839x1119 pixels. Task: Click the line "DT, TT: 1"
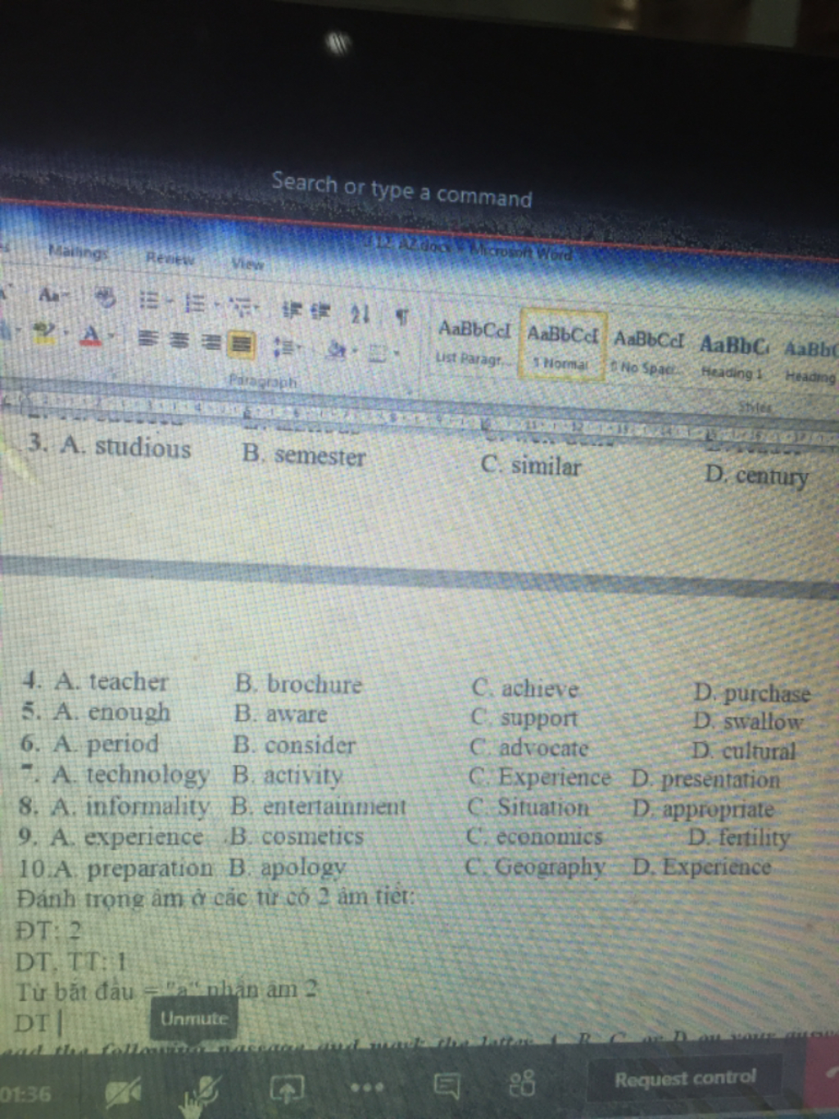(70, 961)
